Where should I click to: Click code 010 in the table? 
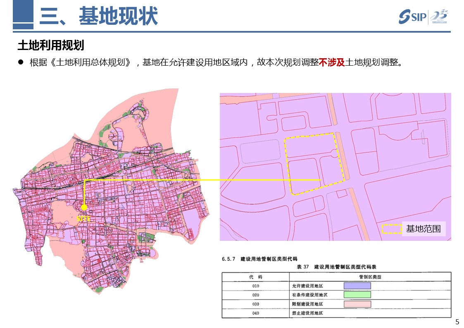click(256, 286)
